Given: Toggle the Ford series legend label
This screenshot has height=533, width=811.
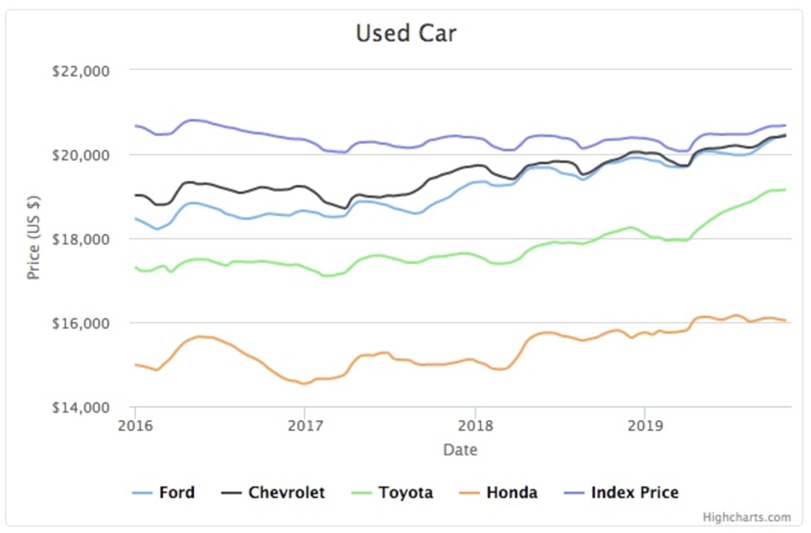Looking at the screenshot, I should pyautogui.click(x=177, y=492).
